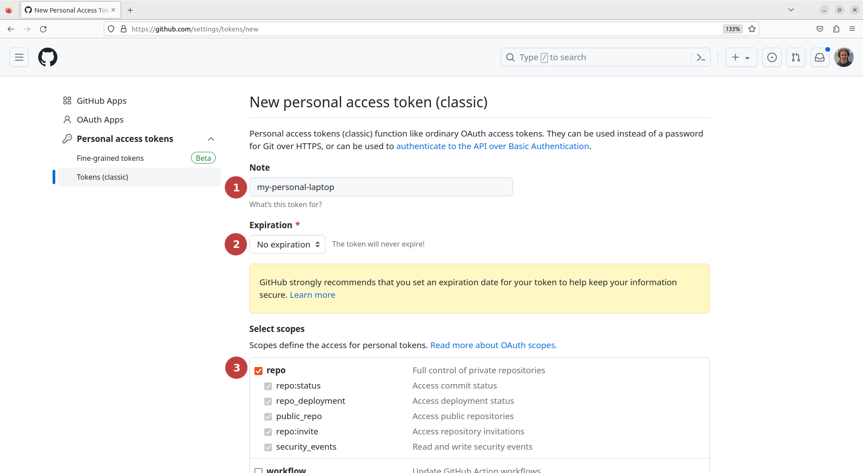Image resolution: width=863 pixels, height=473 pixels.
Task: Open the command palette icon in search bar
Action: click(701, 57)
